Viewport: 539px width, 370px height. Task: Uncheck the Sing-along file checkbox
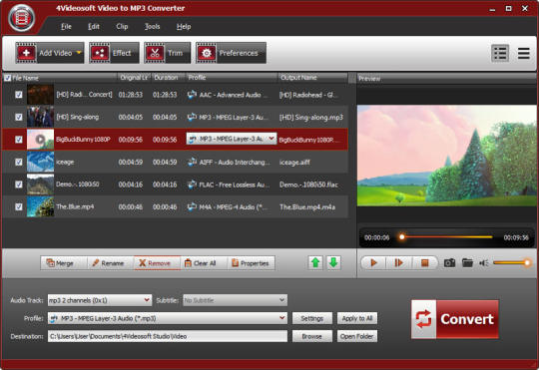[x=19, y=117]
